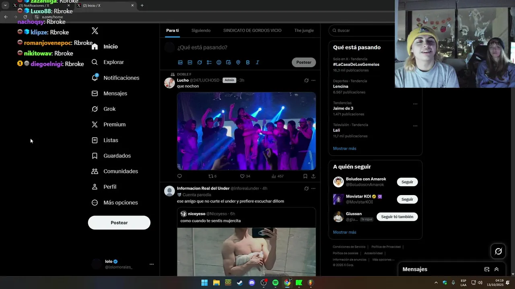Open nicoyeso quoted post image

tap(246, 252)
